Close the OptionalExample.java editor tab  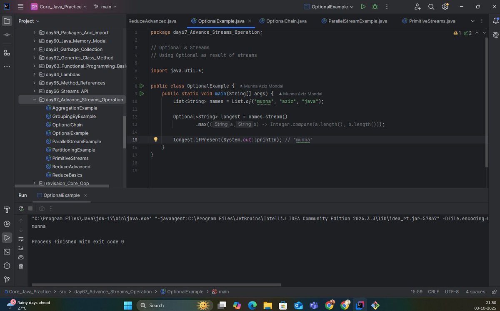(x=250, y=21)
